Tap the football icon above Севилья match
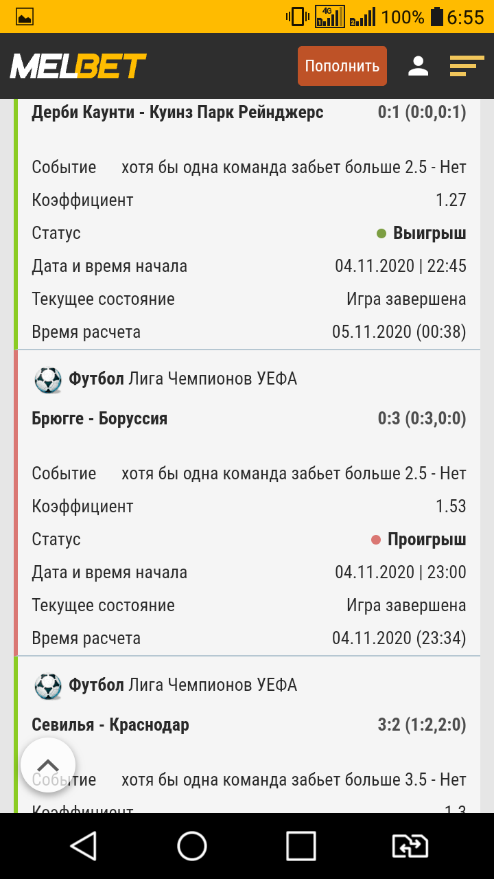This screenshot has width=494, height=879. click(x=48, y=686)
